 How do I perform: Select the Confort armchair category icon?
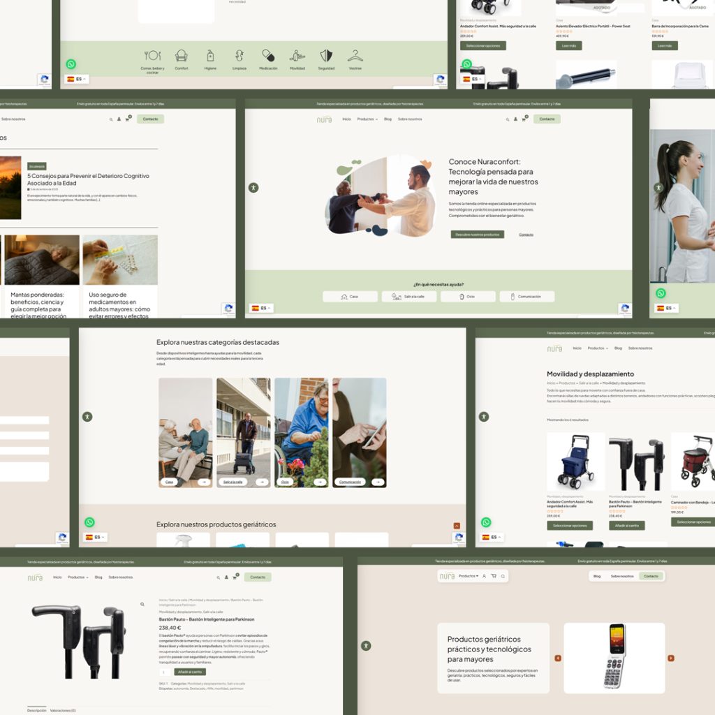point(182,56)
